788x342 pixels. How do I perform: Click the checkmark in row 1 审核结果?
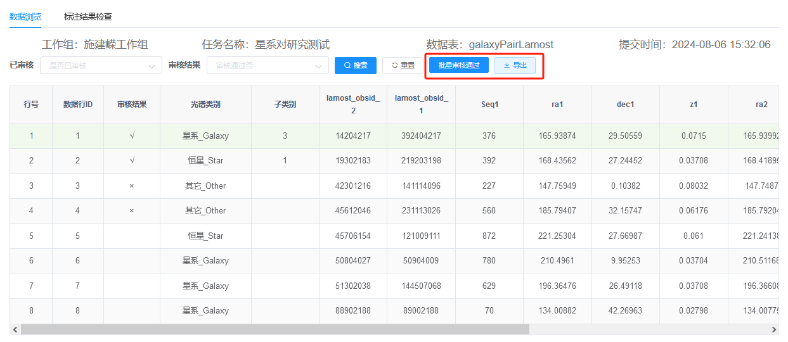tap(132, 136)
